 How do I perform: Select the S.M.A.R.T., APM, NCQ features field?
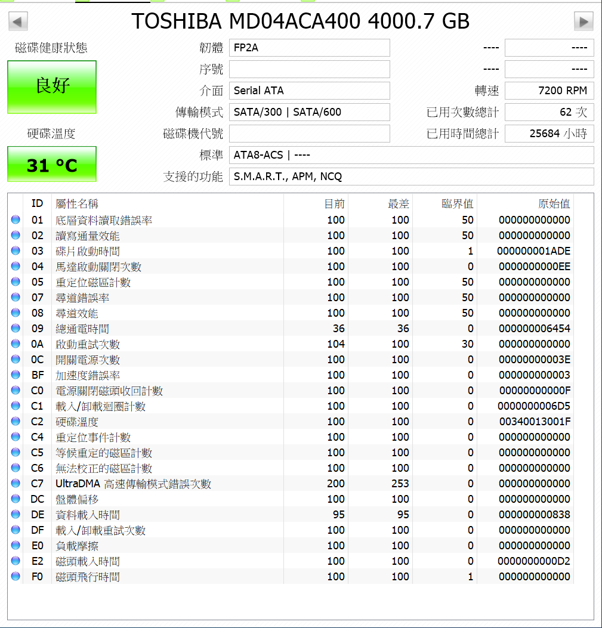tap(412, 176)
